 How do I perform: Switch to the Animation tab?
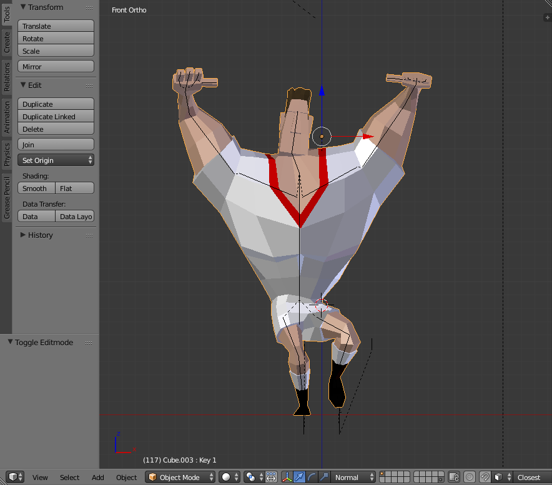pos(7,117)
